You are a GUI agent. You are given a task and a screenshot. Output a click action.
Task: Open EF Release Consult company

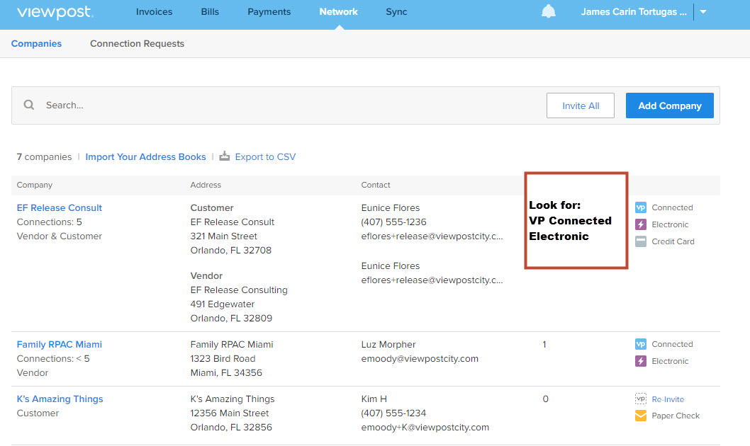[x=60, y=207]
